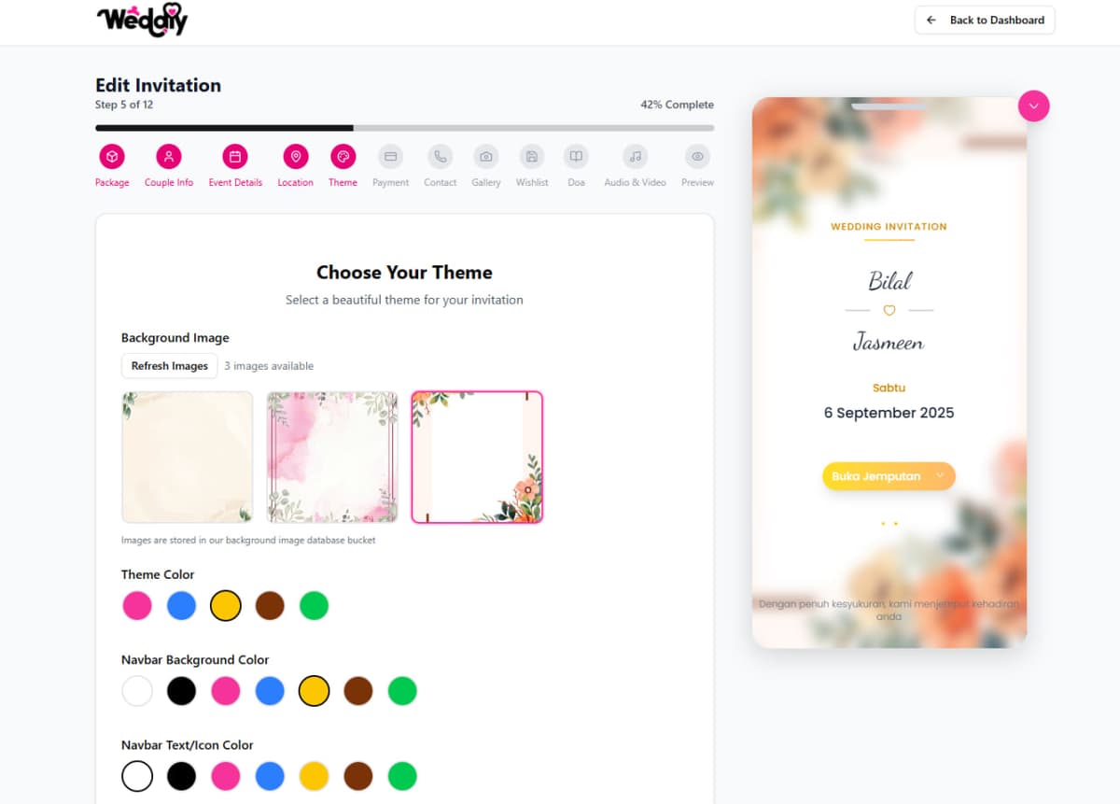
Task: Go to the Couple Info step icon
Action: [x=169, y=157]
